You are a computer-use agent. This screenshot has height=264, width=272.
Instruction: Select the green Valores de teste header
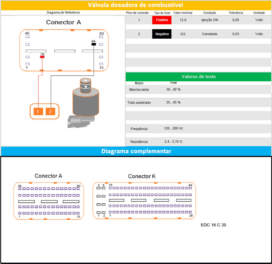point(198,76)
